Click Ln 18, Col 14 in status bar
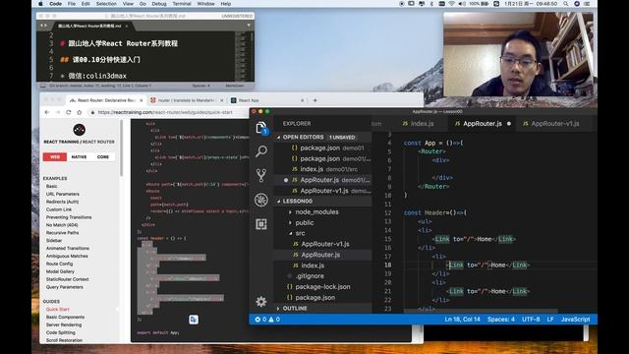The width and height of the screenshot is (629, 354). (x=462, y=320)
